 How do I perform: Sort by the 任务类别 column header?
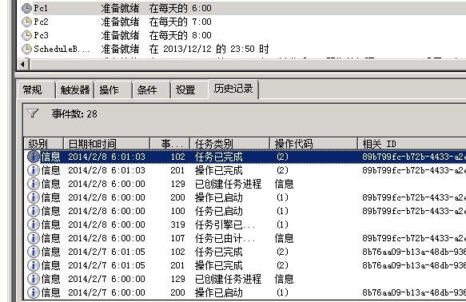230,144
